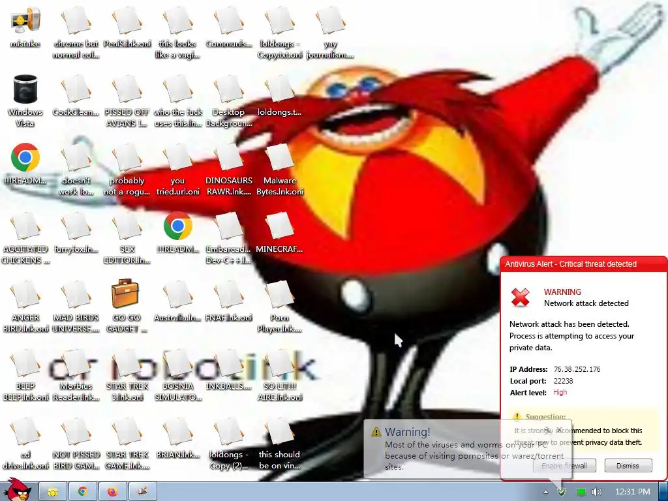This screenshot has height=501, width=668.
Task: Click the green shield tray icon
Action: coord(562,492)
